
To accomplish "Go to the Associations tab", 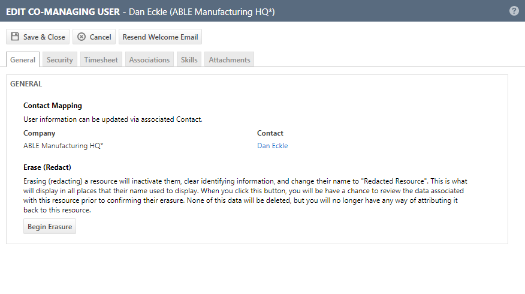I will coord(149,59).
